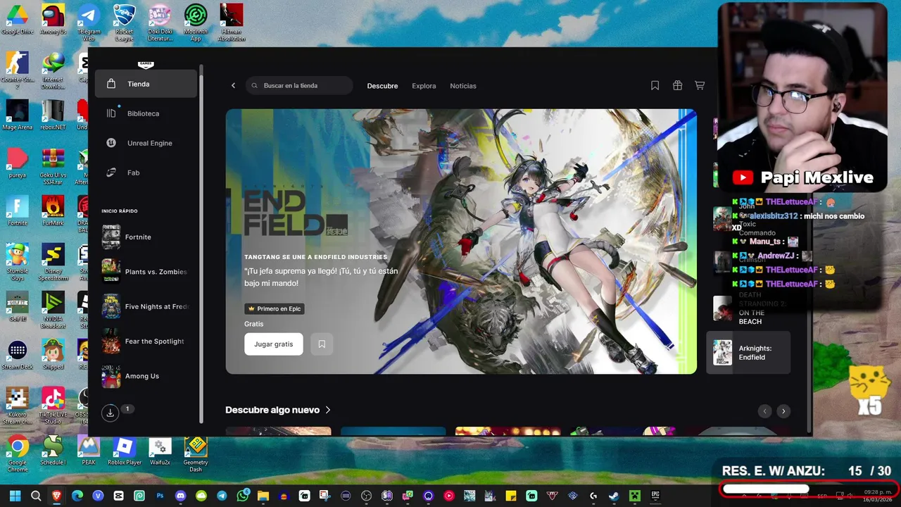Open Windows taskbar search
901x507 pixels.
36,496
